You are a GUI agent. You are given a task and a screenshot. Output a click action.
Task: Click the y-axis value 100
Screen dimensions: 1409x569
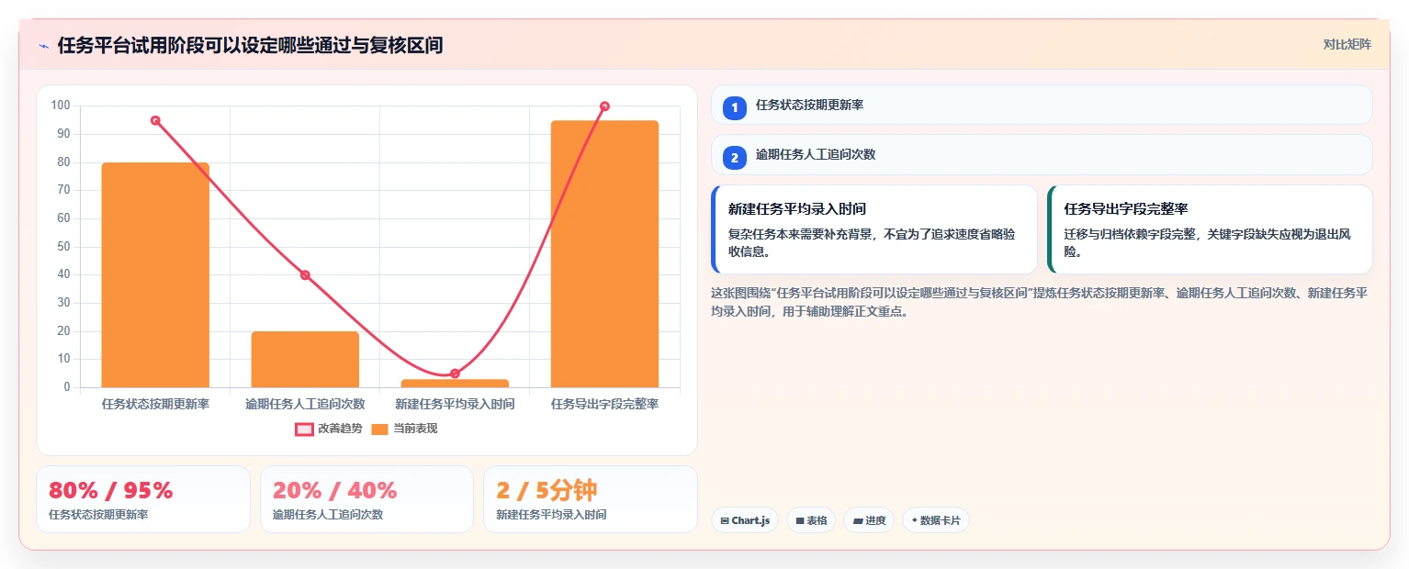(61, 106)
